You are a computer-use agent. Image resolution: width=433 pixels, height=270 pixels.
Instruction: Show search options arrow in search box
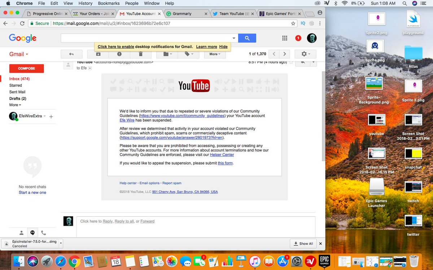(x=234, y=38)
